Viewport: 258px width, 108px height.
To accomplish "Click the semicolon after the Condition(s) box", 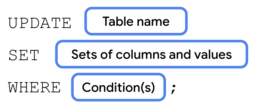I will pyautogui.click(x=173, y=90).
